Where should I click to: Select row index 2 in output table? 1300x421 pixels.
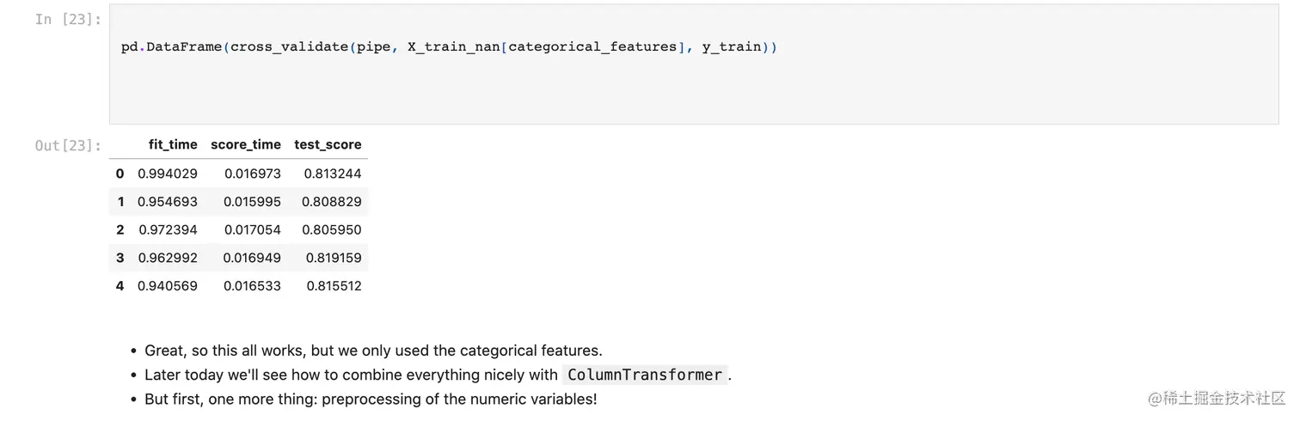pyautogui.click(x=120, y=229)
